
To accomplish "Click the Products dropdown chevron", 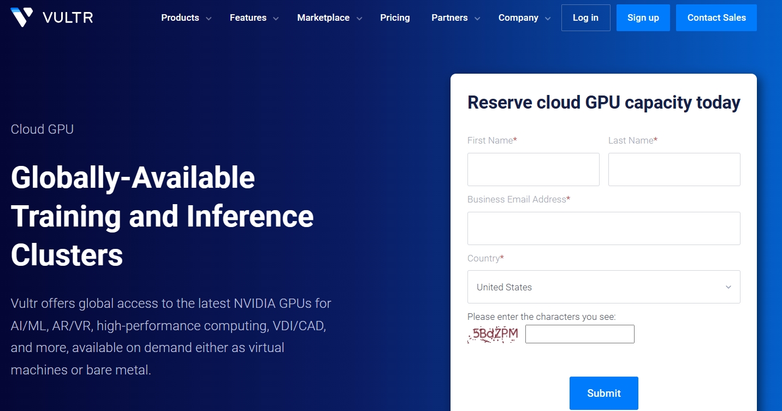I will click(208, 18).
